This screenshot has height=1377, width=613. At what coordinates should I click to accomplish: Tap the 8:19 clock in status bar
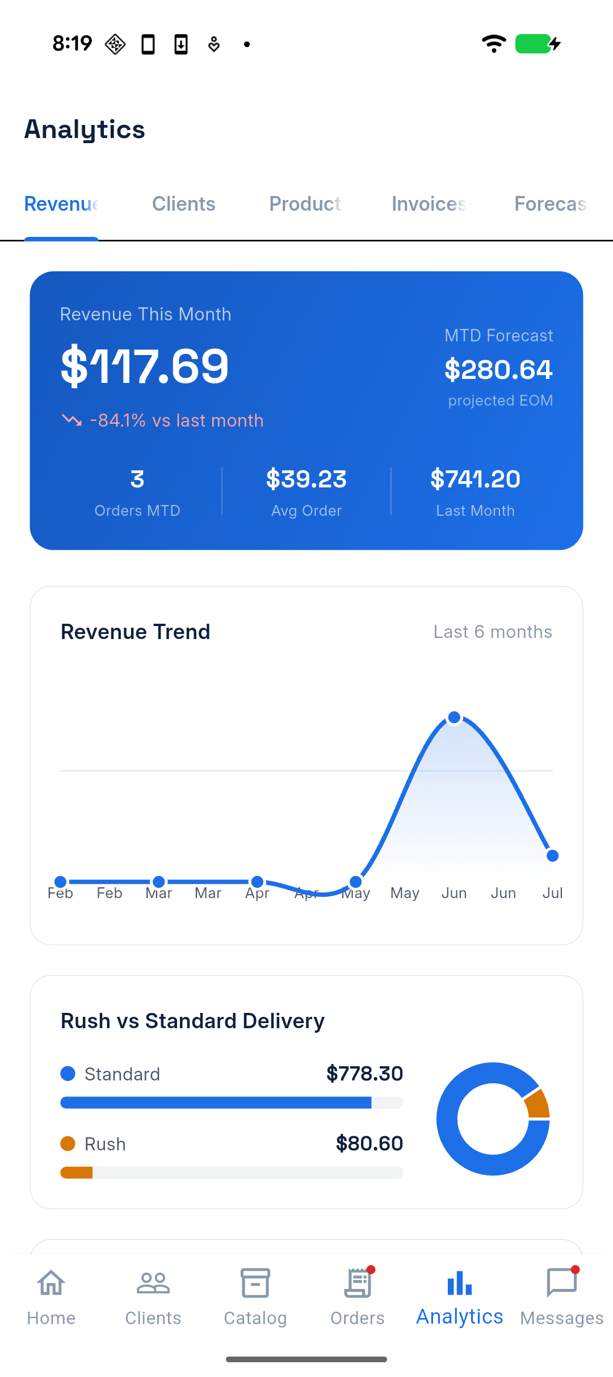pyautogui.click(x=72, y=43)
